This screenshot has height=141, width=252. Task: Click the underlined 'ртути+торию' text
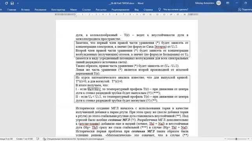pos(89,124)
